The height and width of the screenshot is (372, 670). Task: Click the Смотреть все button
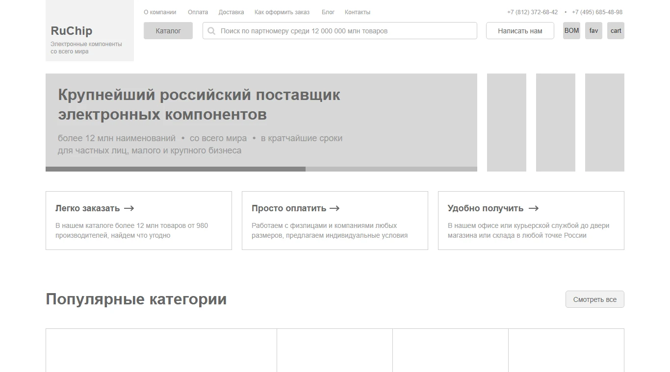point(595,299)
